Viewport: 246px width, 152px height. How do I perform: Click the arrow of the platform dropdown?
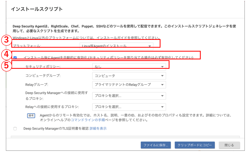coord(150,46)
